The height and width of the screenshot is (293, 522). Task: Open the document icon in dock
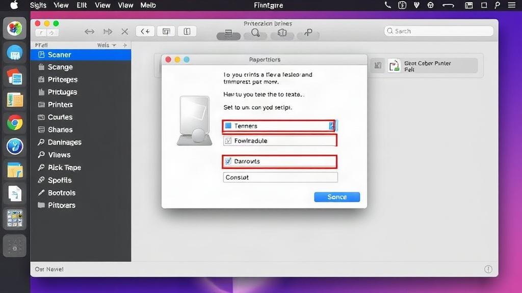[x=15, y=193]
